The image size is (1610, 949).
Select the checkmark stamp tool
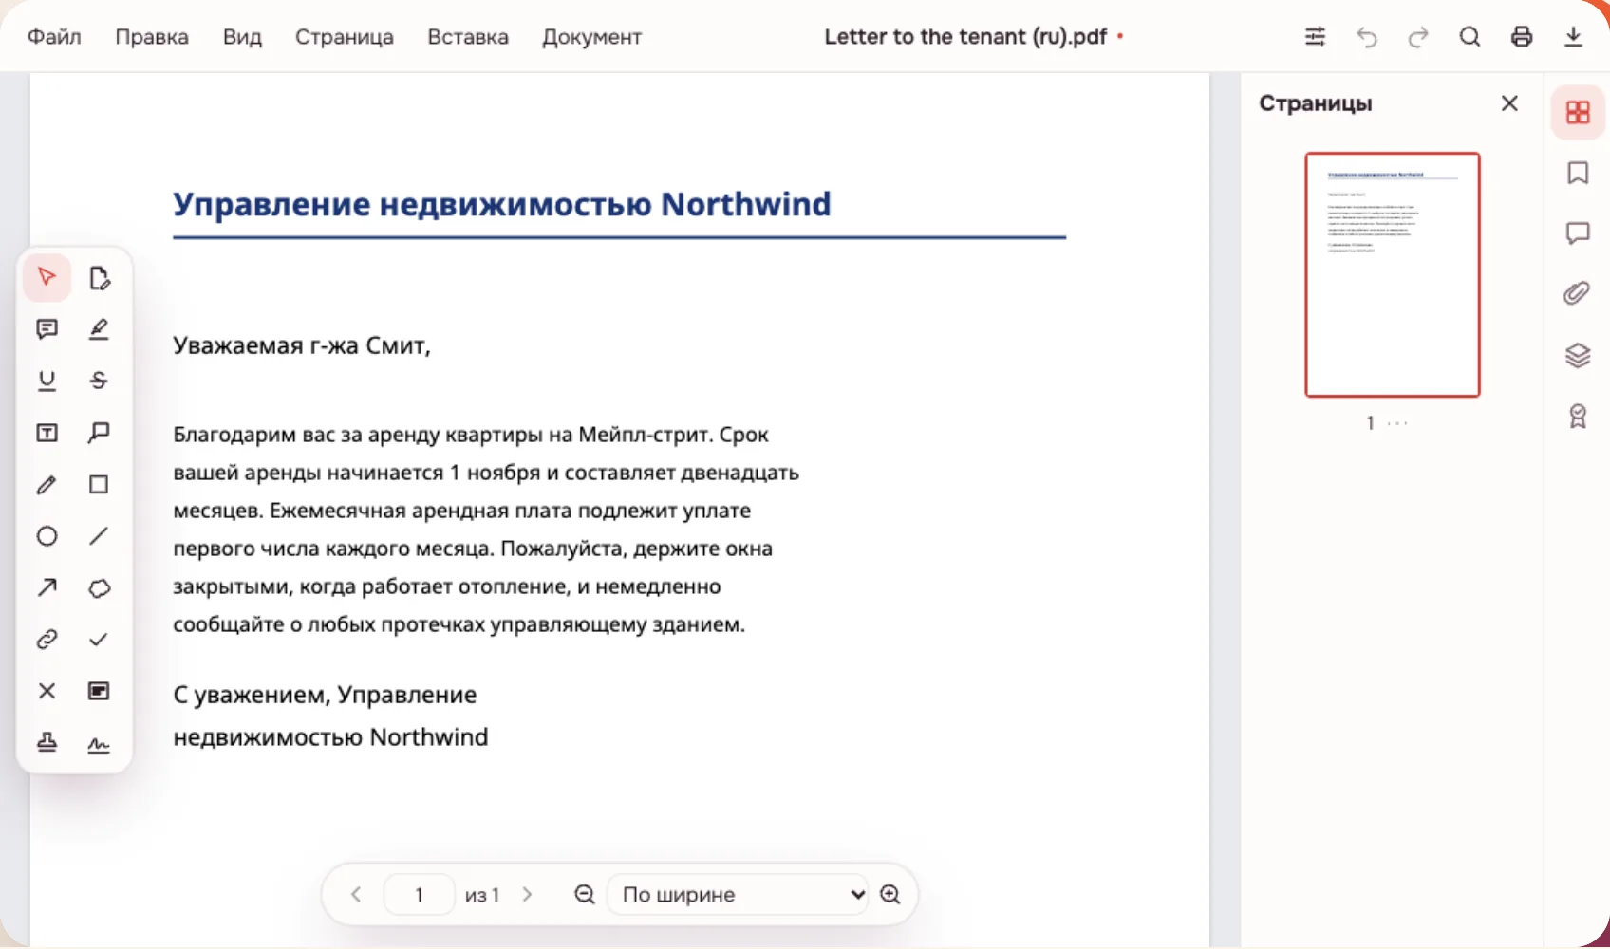tap(99, 640)
